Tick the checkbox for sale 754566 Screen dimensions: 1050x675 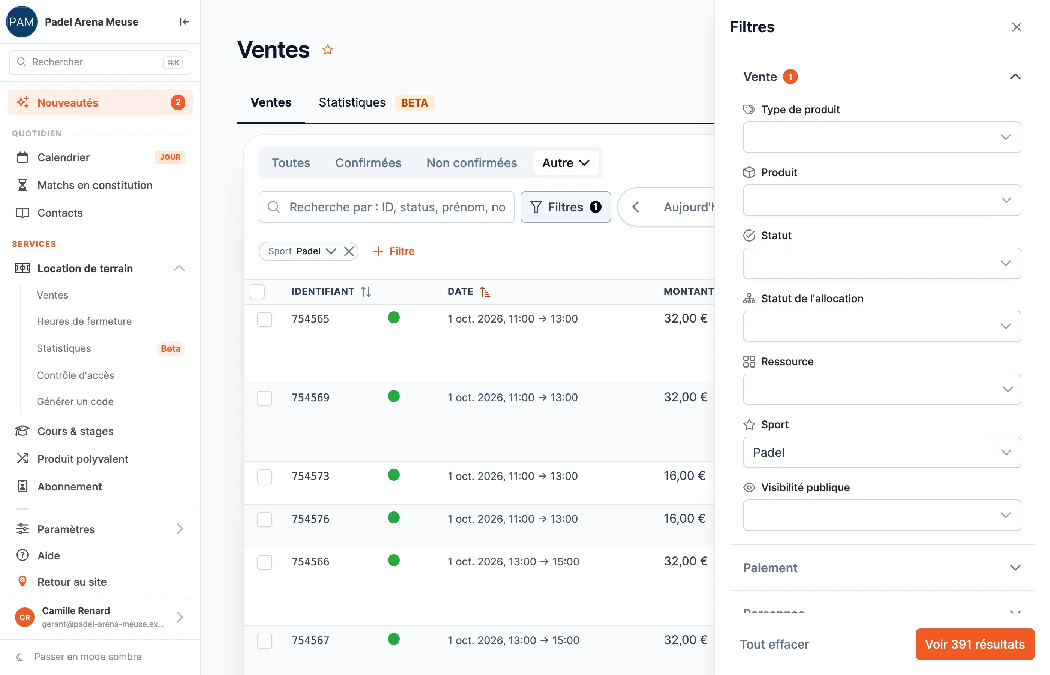265,562
